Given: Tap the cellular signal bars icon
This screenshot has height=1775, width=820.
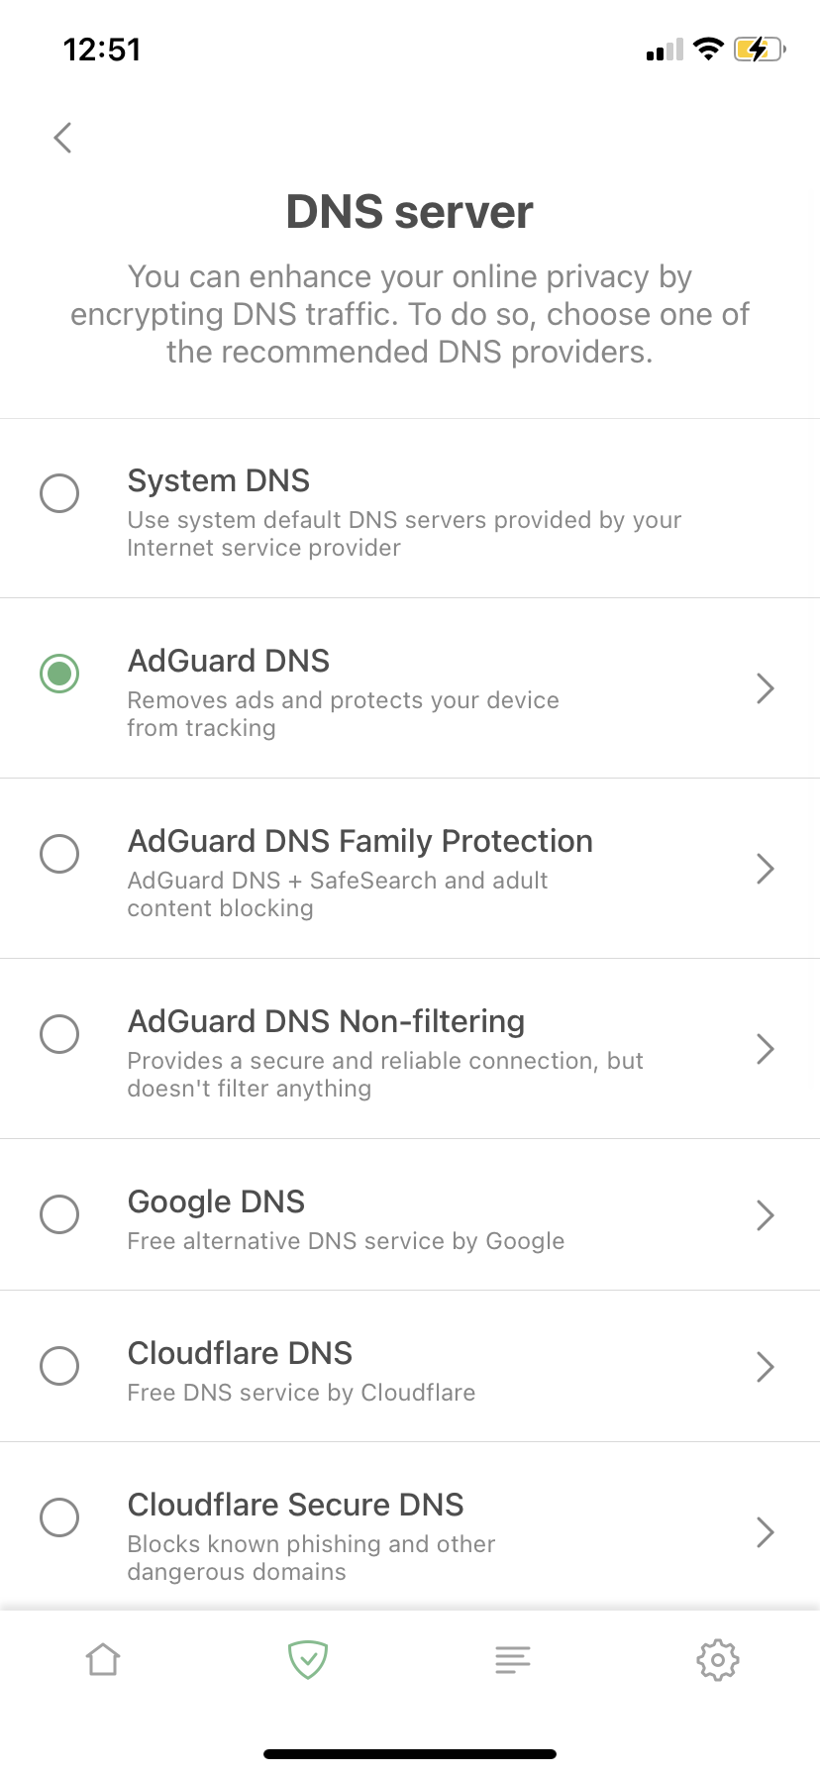Looking at the screenshot, I should 665,51.
